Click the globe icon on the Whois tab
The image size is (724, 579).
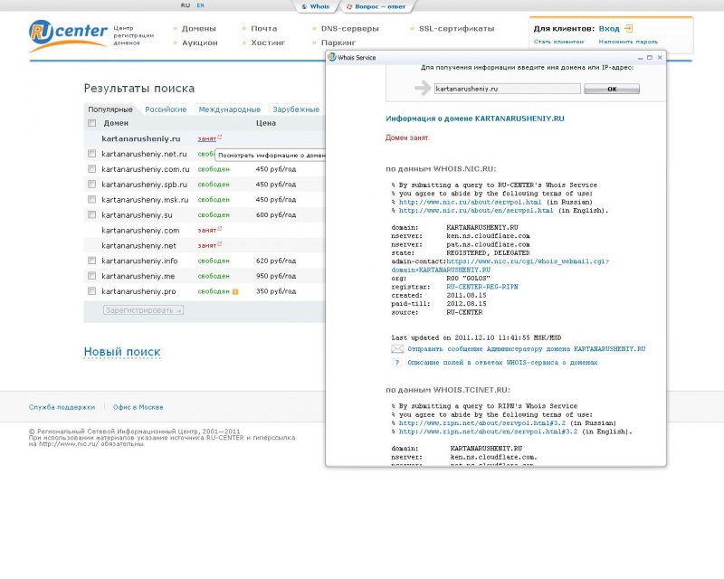pyautogui.click(x=304, y=7)
